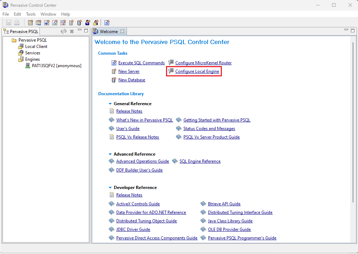
Task: Open the Status Codes and Messages link
Action: (209, 129)
